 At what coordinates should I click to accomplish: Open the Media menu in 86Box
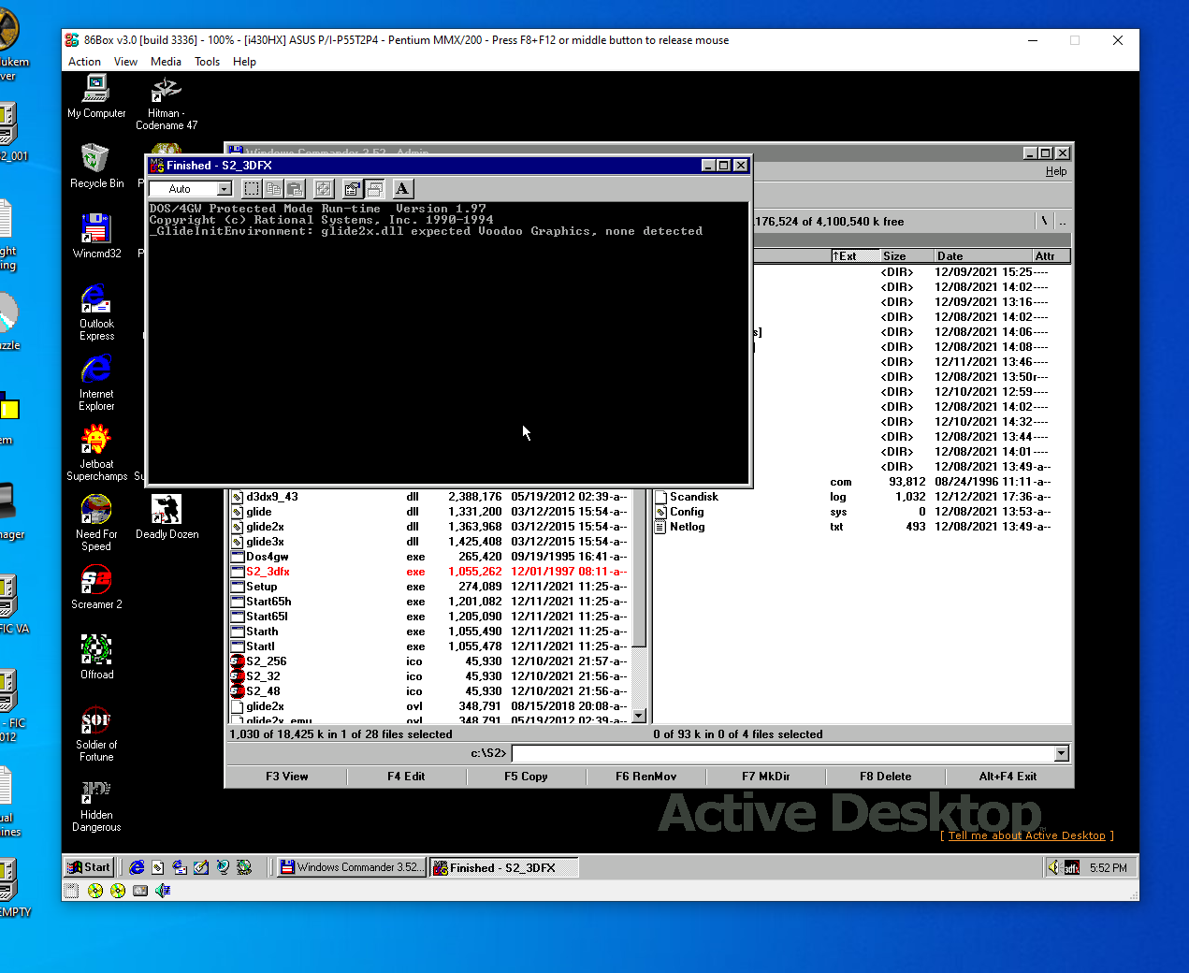[166, 62]
